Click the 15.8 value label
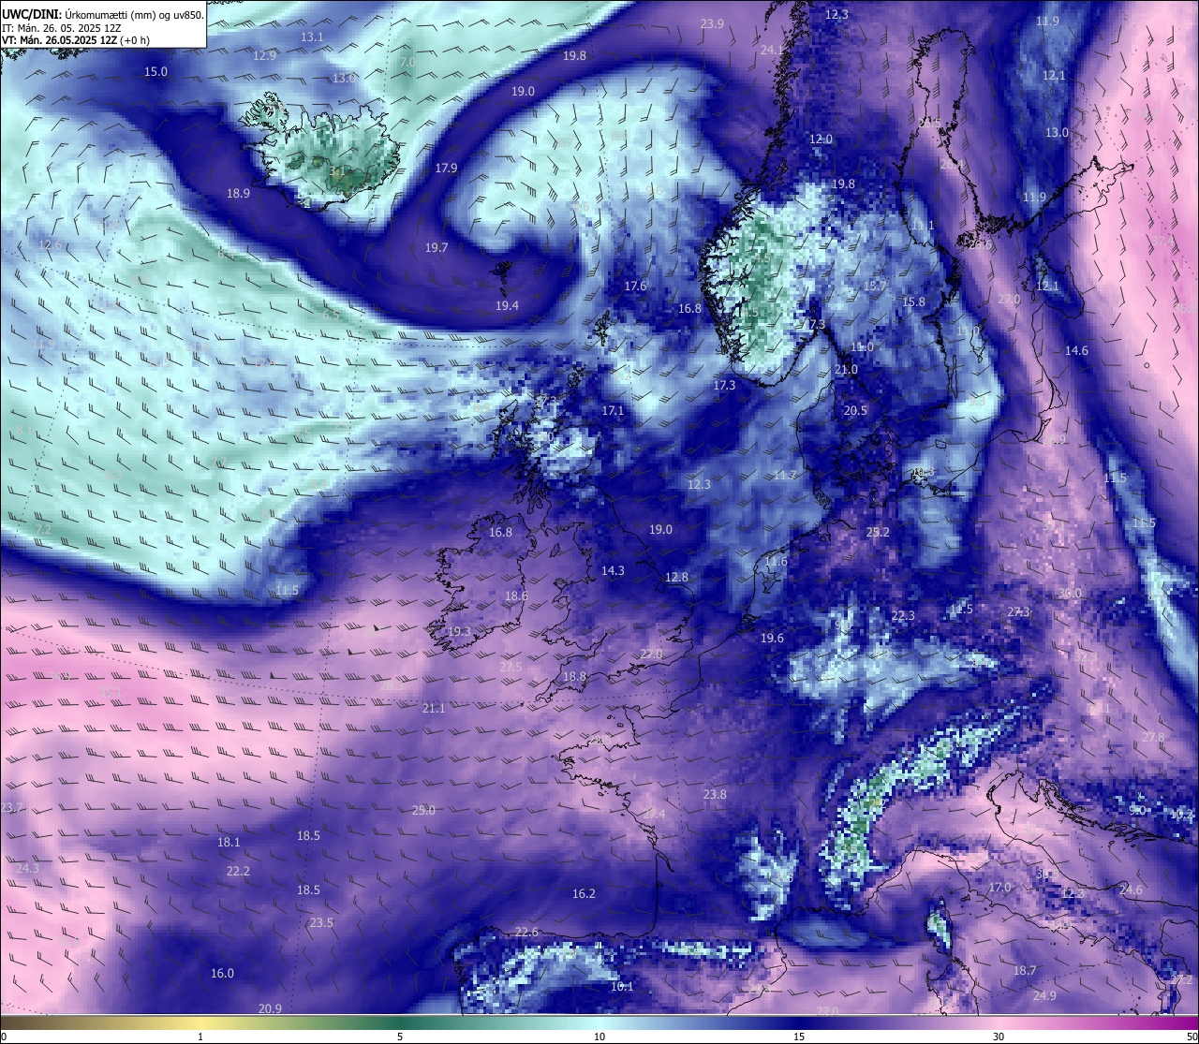 pyautogui.click(x=913, y=302)
